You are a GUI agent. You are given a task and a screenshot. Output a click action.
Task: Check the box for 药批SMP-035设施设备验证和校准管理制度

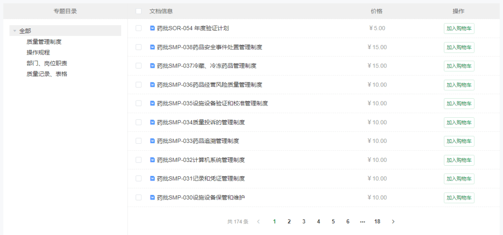pos(139,103)
